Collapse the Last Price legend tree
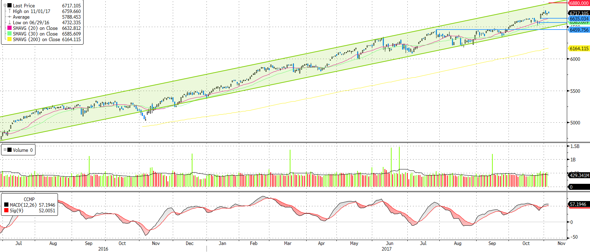590x252 pixels. point(5,6)
